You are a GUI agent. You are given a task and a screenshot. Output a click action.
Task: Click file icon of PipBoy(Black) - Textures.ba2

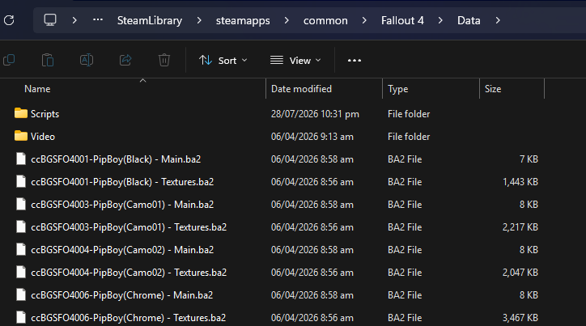(x=21, y=181)
